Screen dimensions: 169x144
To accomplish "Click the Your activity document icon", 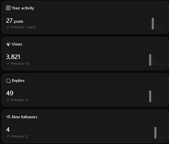I will [x=8, y=8].
